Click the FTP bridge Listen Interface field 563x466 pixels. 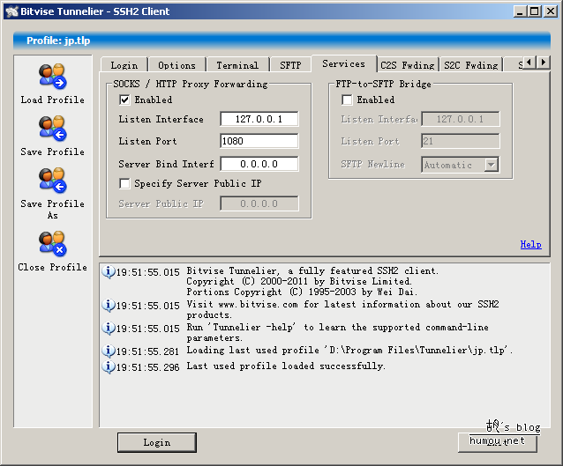click(x=461, y=119)
